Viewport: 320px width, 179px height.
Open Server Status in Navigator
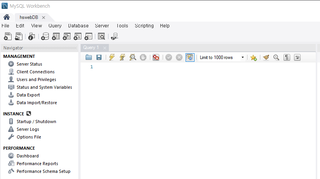(29, 64)
